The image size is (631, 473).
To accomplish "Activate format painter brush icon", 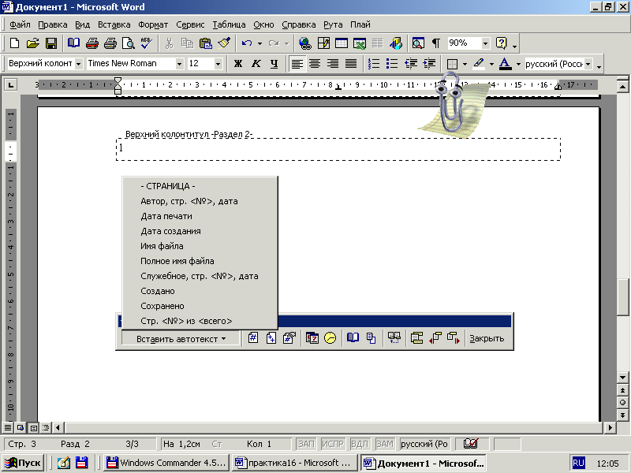I will click(x=224, y=43).
